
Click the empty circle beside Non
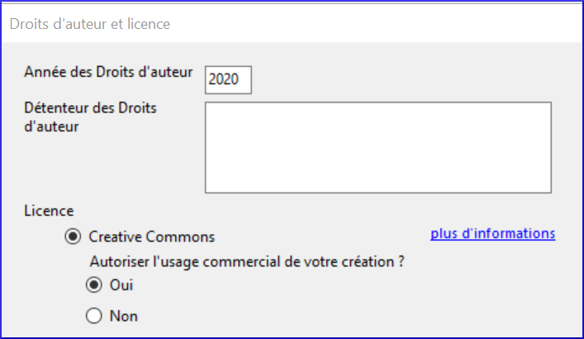94,316
